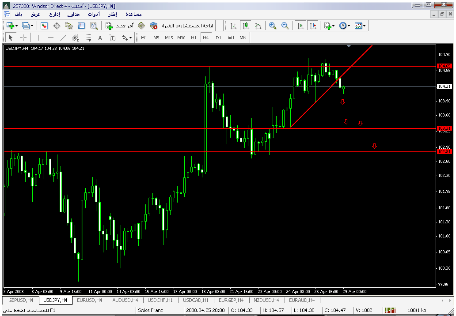The image size is (456, 316).
Task: Switch to AUDUSD,H4 chart tab
Action: point(125,300)
